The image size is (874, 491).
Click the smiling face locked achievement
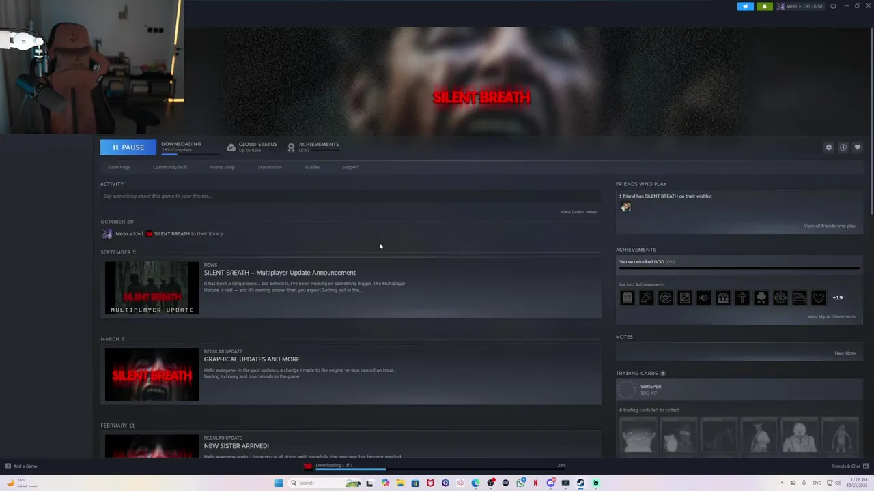[818, 297]
